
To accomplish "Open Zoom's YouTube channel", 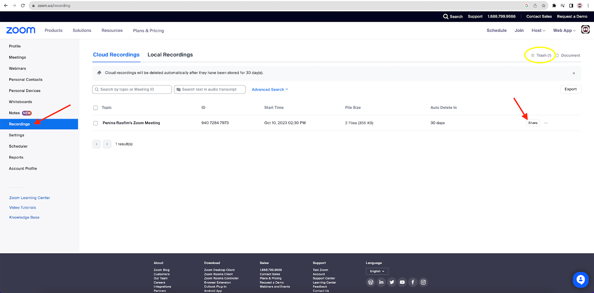I will 402,282.
